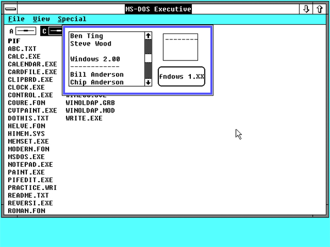
Task: Open the View menu
Action: point(41,19)
